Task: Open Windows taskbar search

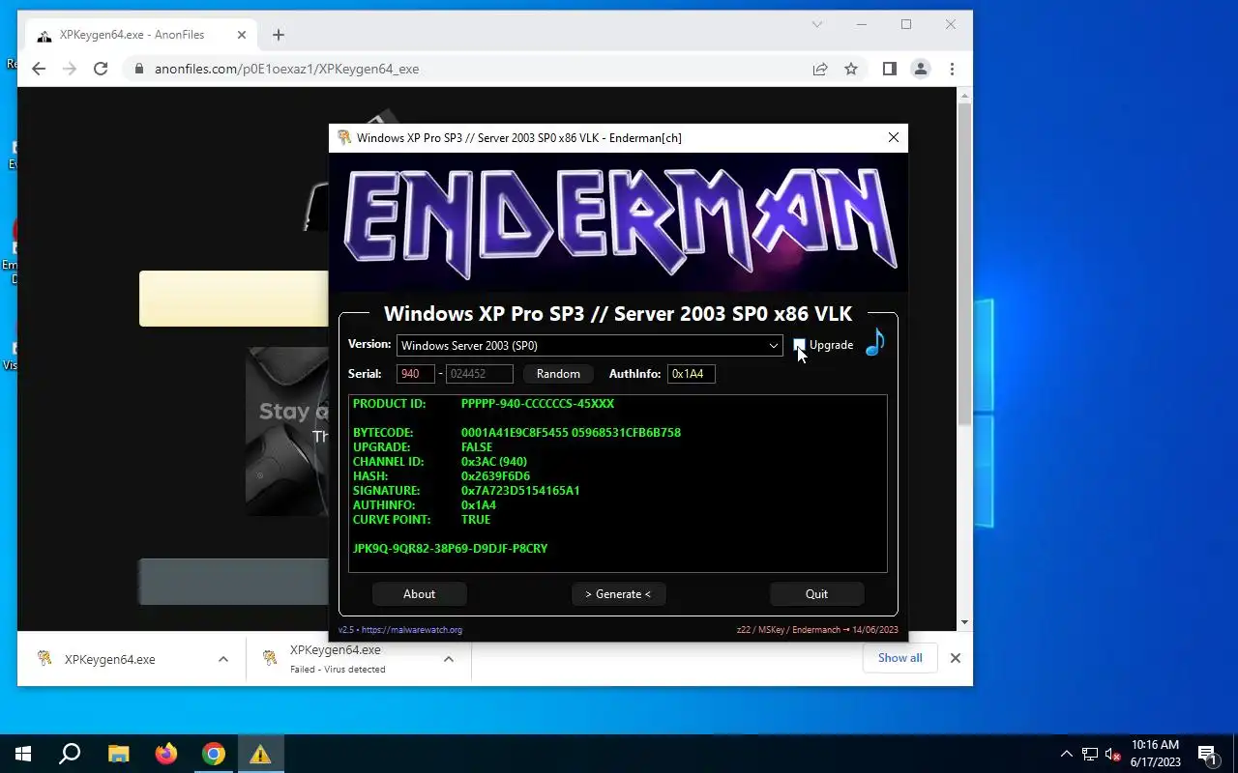Action: tap(70, 754)
